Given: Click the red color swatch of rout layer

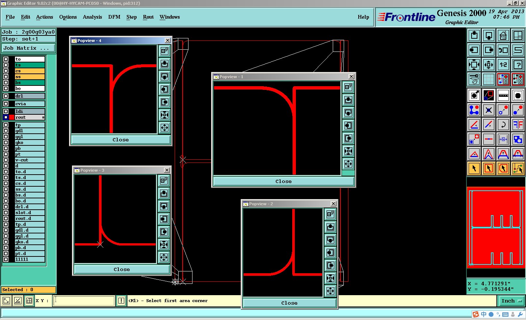Looking at the screenshot, I should (12, 117).
